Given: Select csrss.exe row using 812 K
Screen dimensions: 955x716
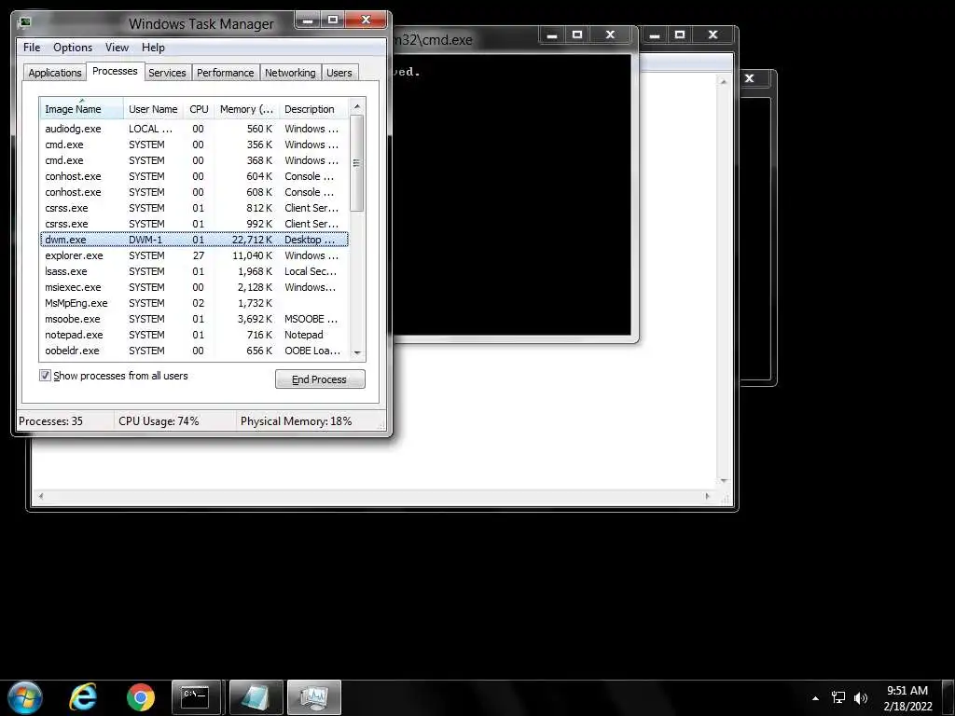Looking at the screenshot, I should click(194, 208).
